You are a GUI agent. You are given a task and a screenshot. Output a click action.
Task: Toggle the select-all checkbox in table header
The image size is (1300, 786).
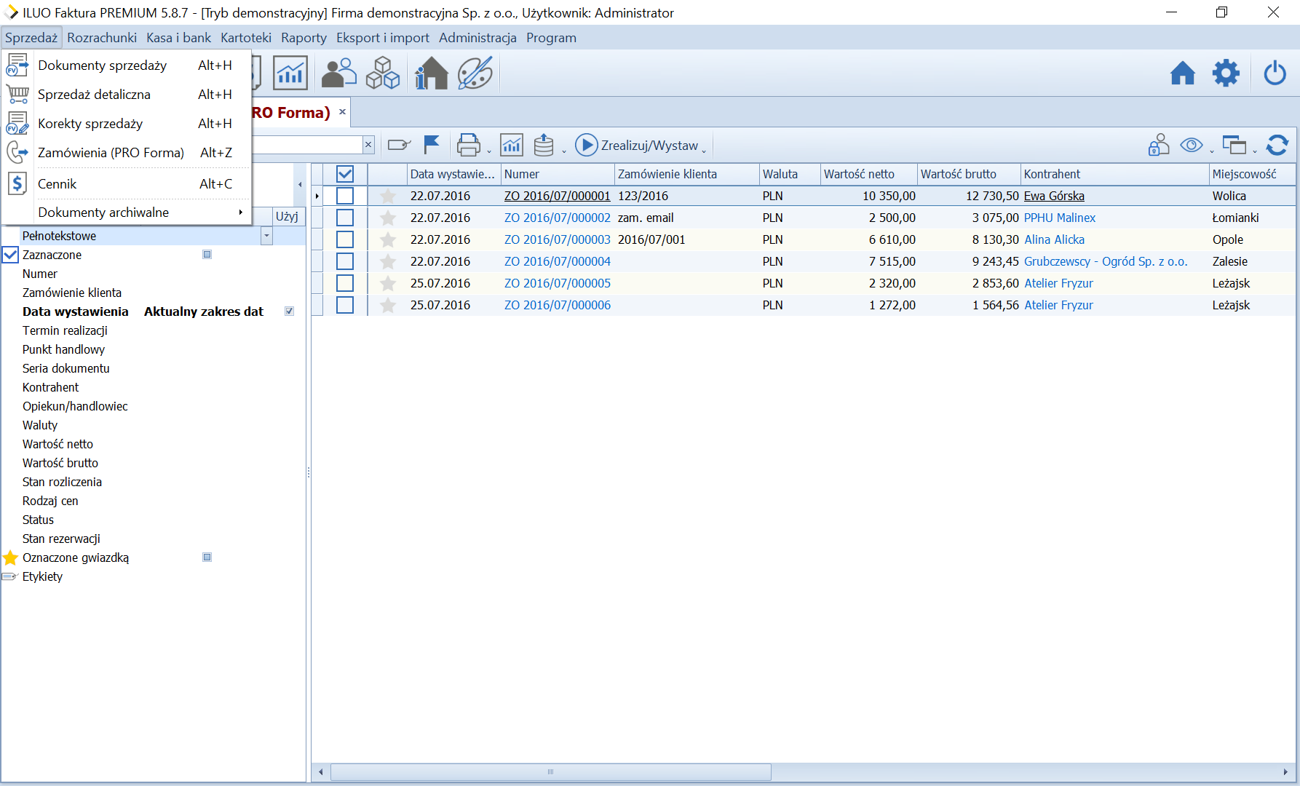345,174
